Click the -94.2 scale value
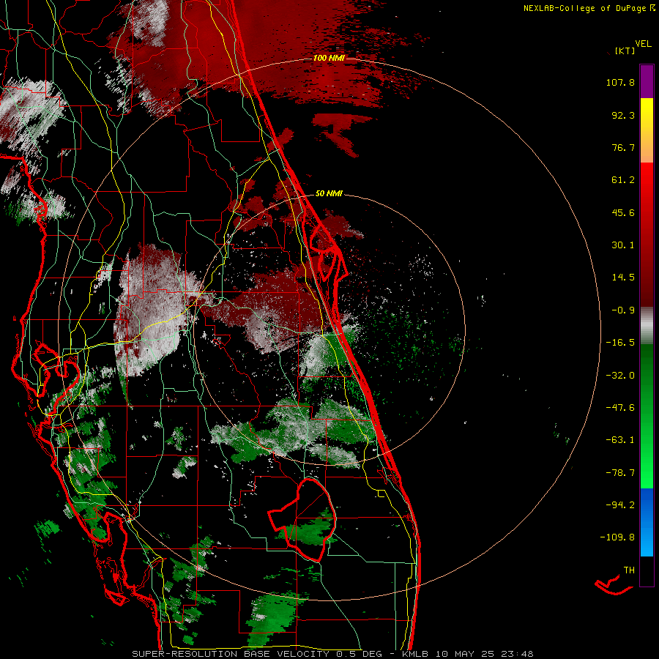This screenshot has width=659, height=659. coord(620,505)
